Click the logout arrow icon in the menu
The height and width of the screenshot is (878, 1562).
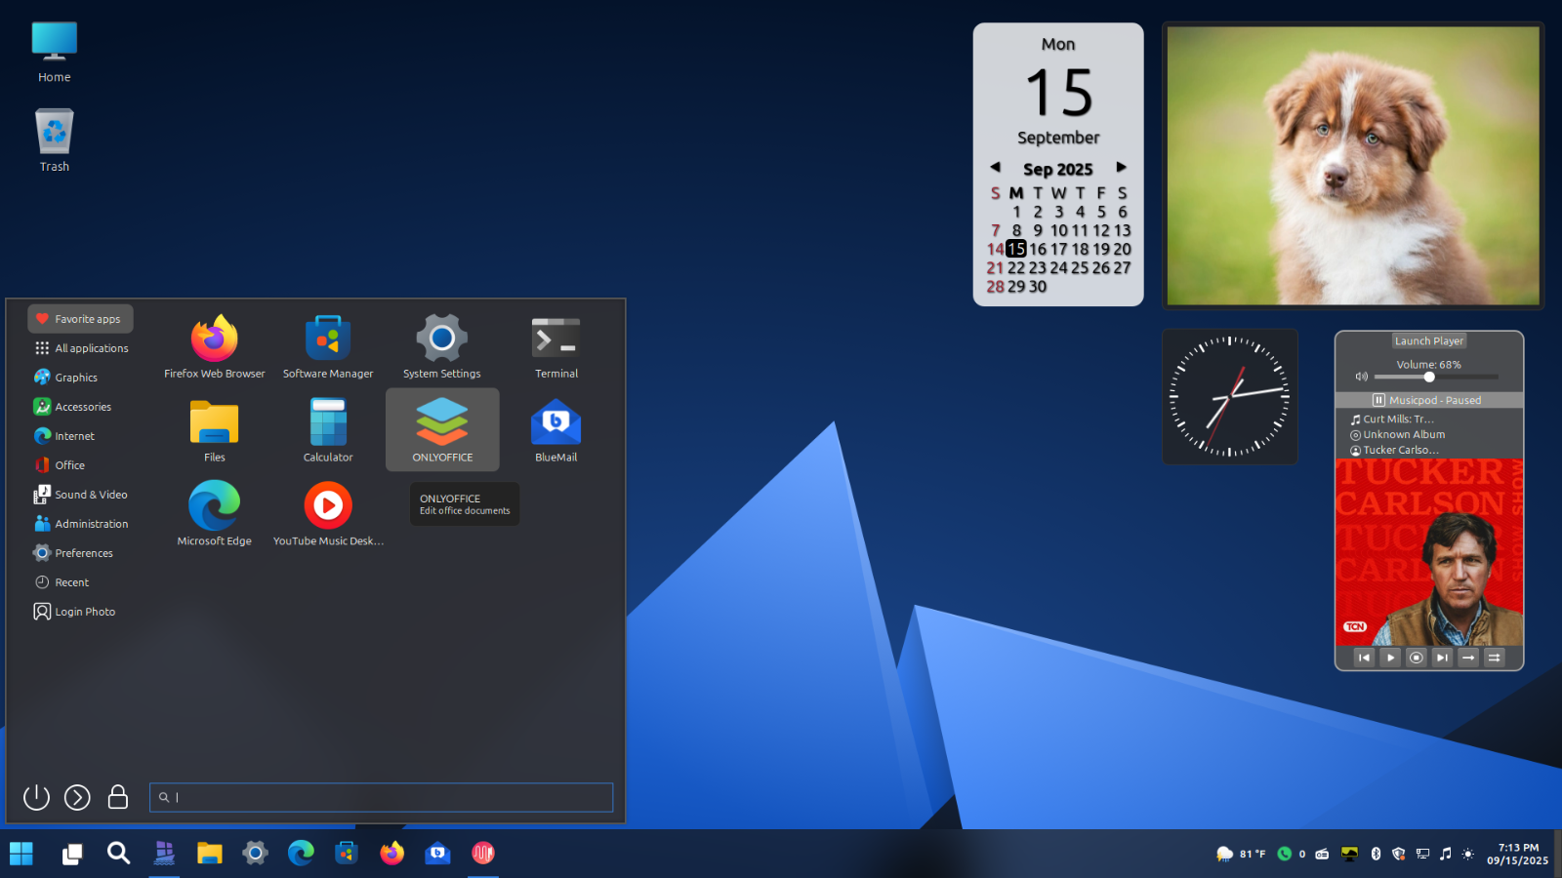(77, 797)
